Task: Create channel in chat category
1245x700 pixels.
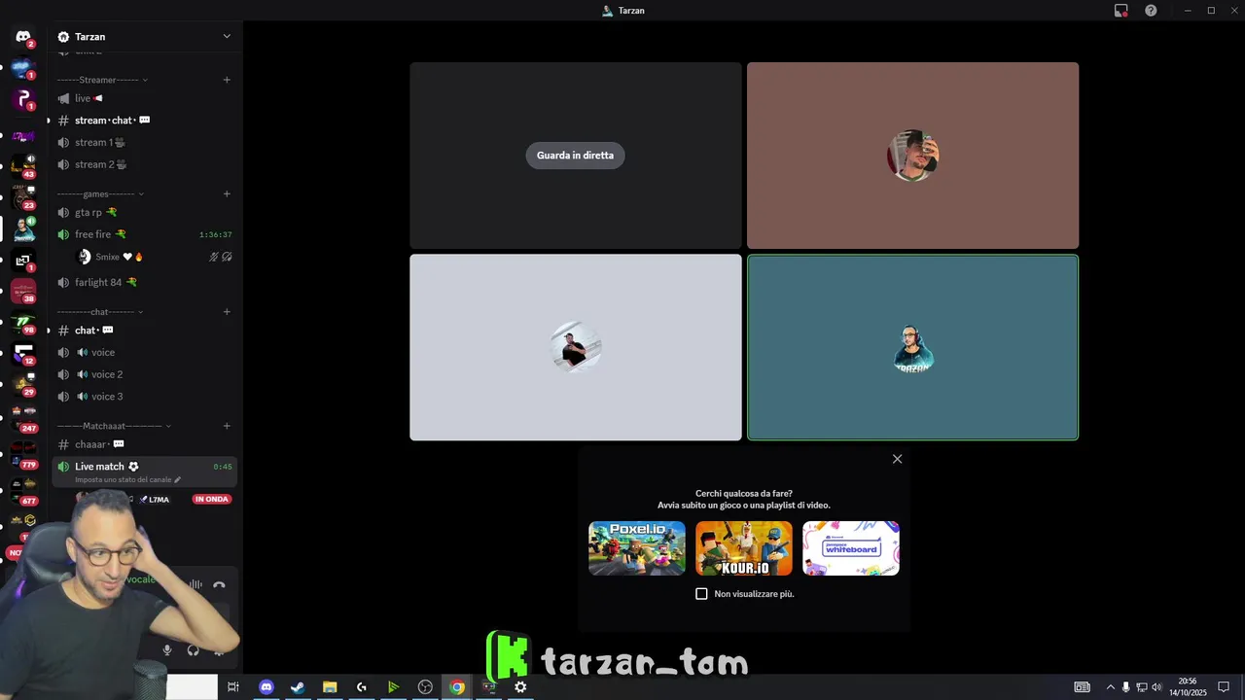Action: (227, 312)
